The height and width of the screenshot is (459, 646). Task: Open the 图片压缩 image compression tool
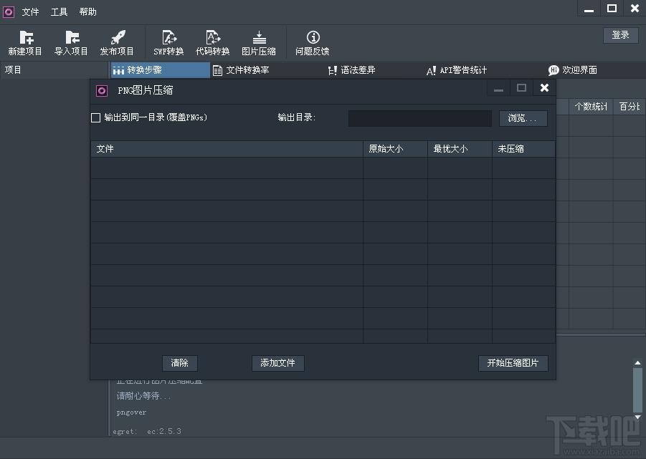259,43
